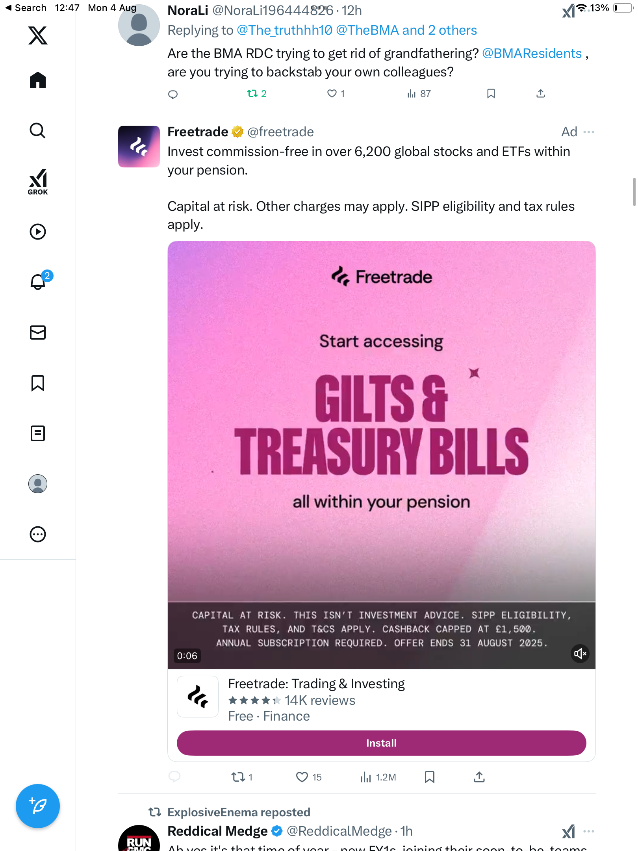Image resolution: width=638 pixels, height=851 pixels.
Task: Open the @BMAResidents mention link
Action: click(x=532, y=54)
